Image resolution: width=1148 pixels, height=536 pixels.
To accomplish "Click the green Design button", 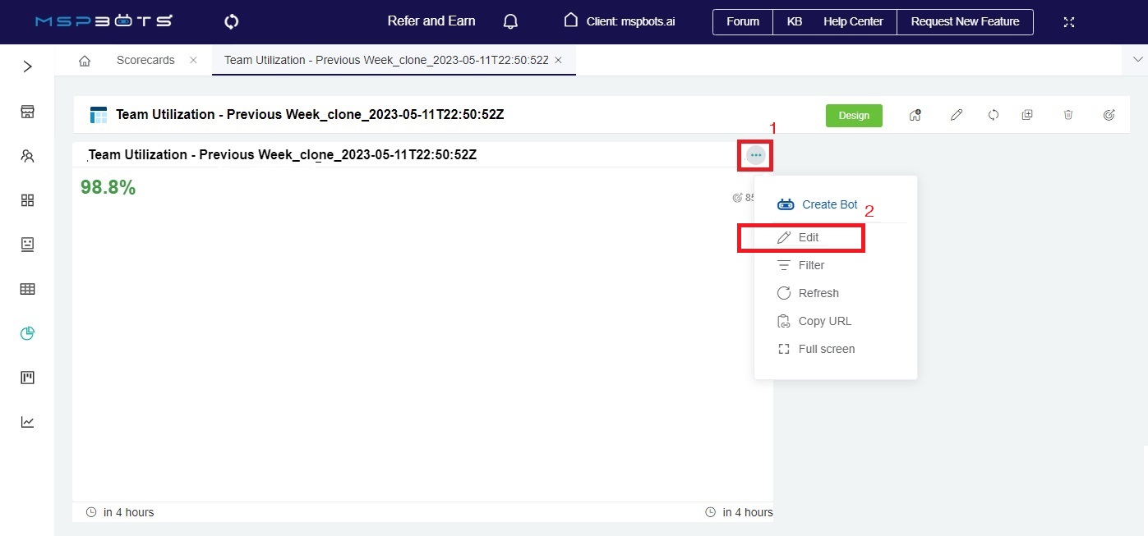I will 854,116.
